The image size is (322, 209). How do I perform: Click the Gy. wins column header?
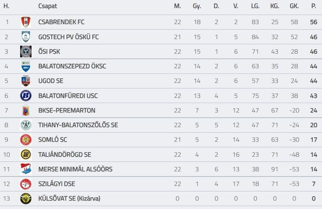click(x=197, y=6)
